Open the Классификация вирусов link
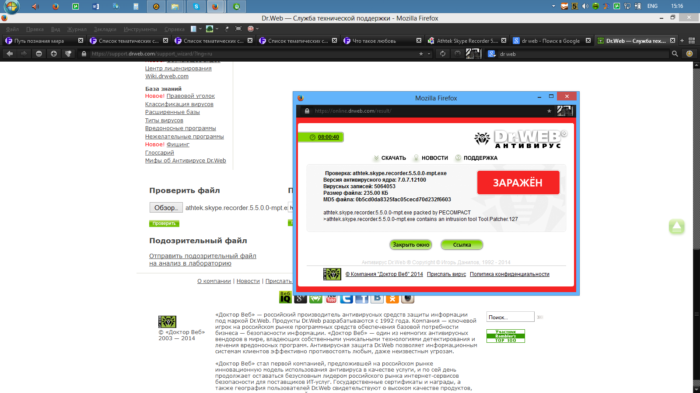 179,104
